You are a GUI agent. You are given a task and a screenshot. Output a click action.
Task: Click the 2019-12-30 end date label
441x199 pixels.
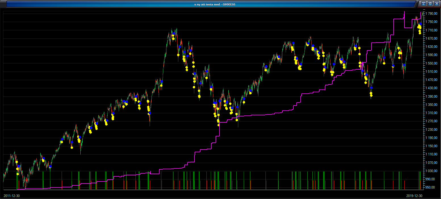point(414,196)
